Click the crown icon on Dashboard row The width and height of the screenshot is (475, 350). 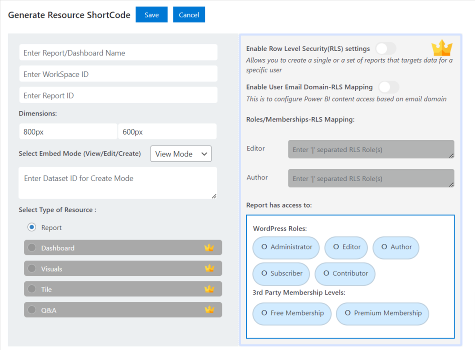(209, 248)
